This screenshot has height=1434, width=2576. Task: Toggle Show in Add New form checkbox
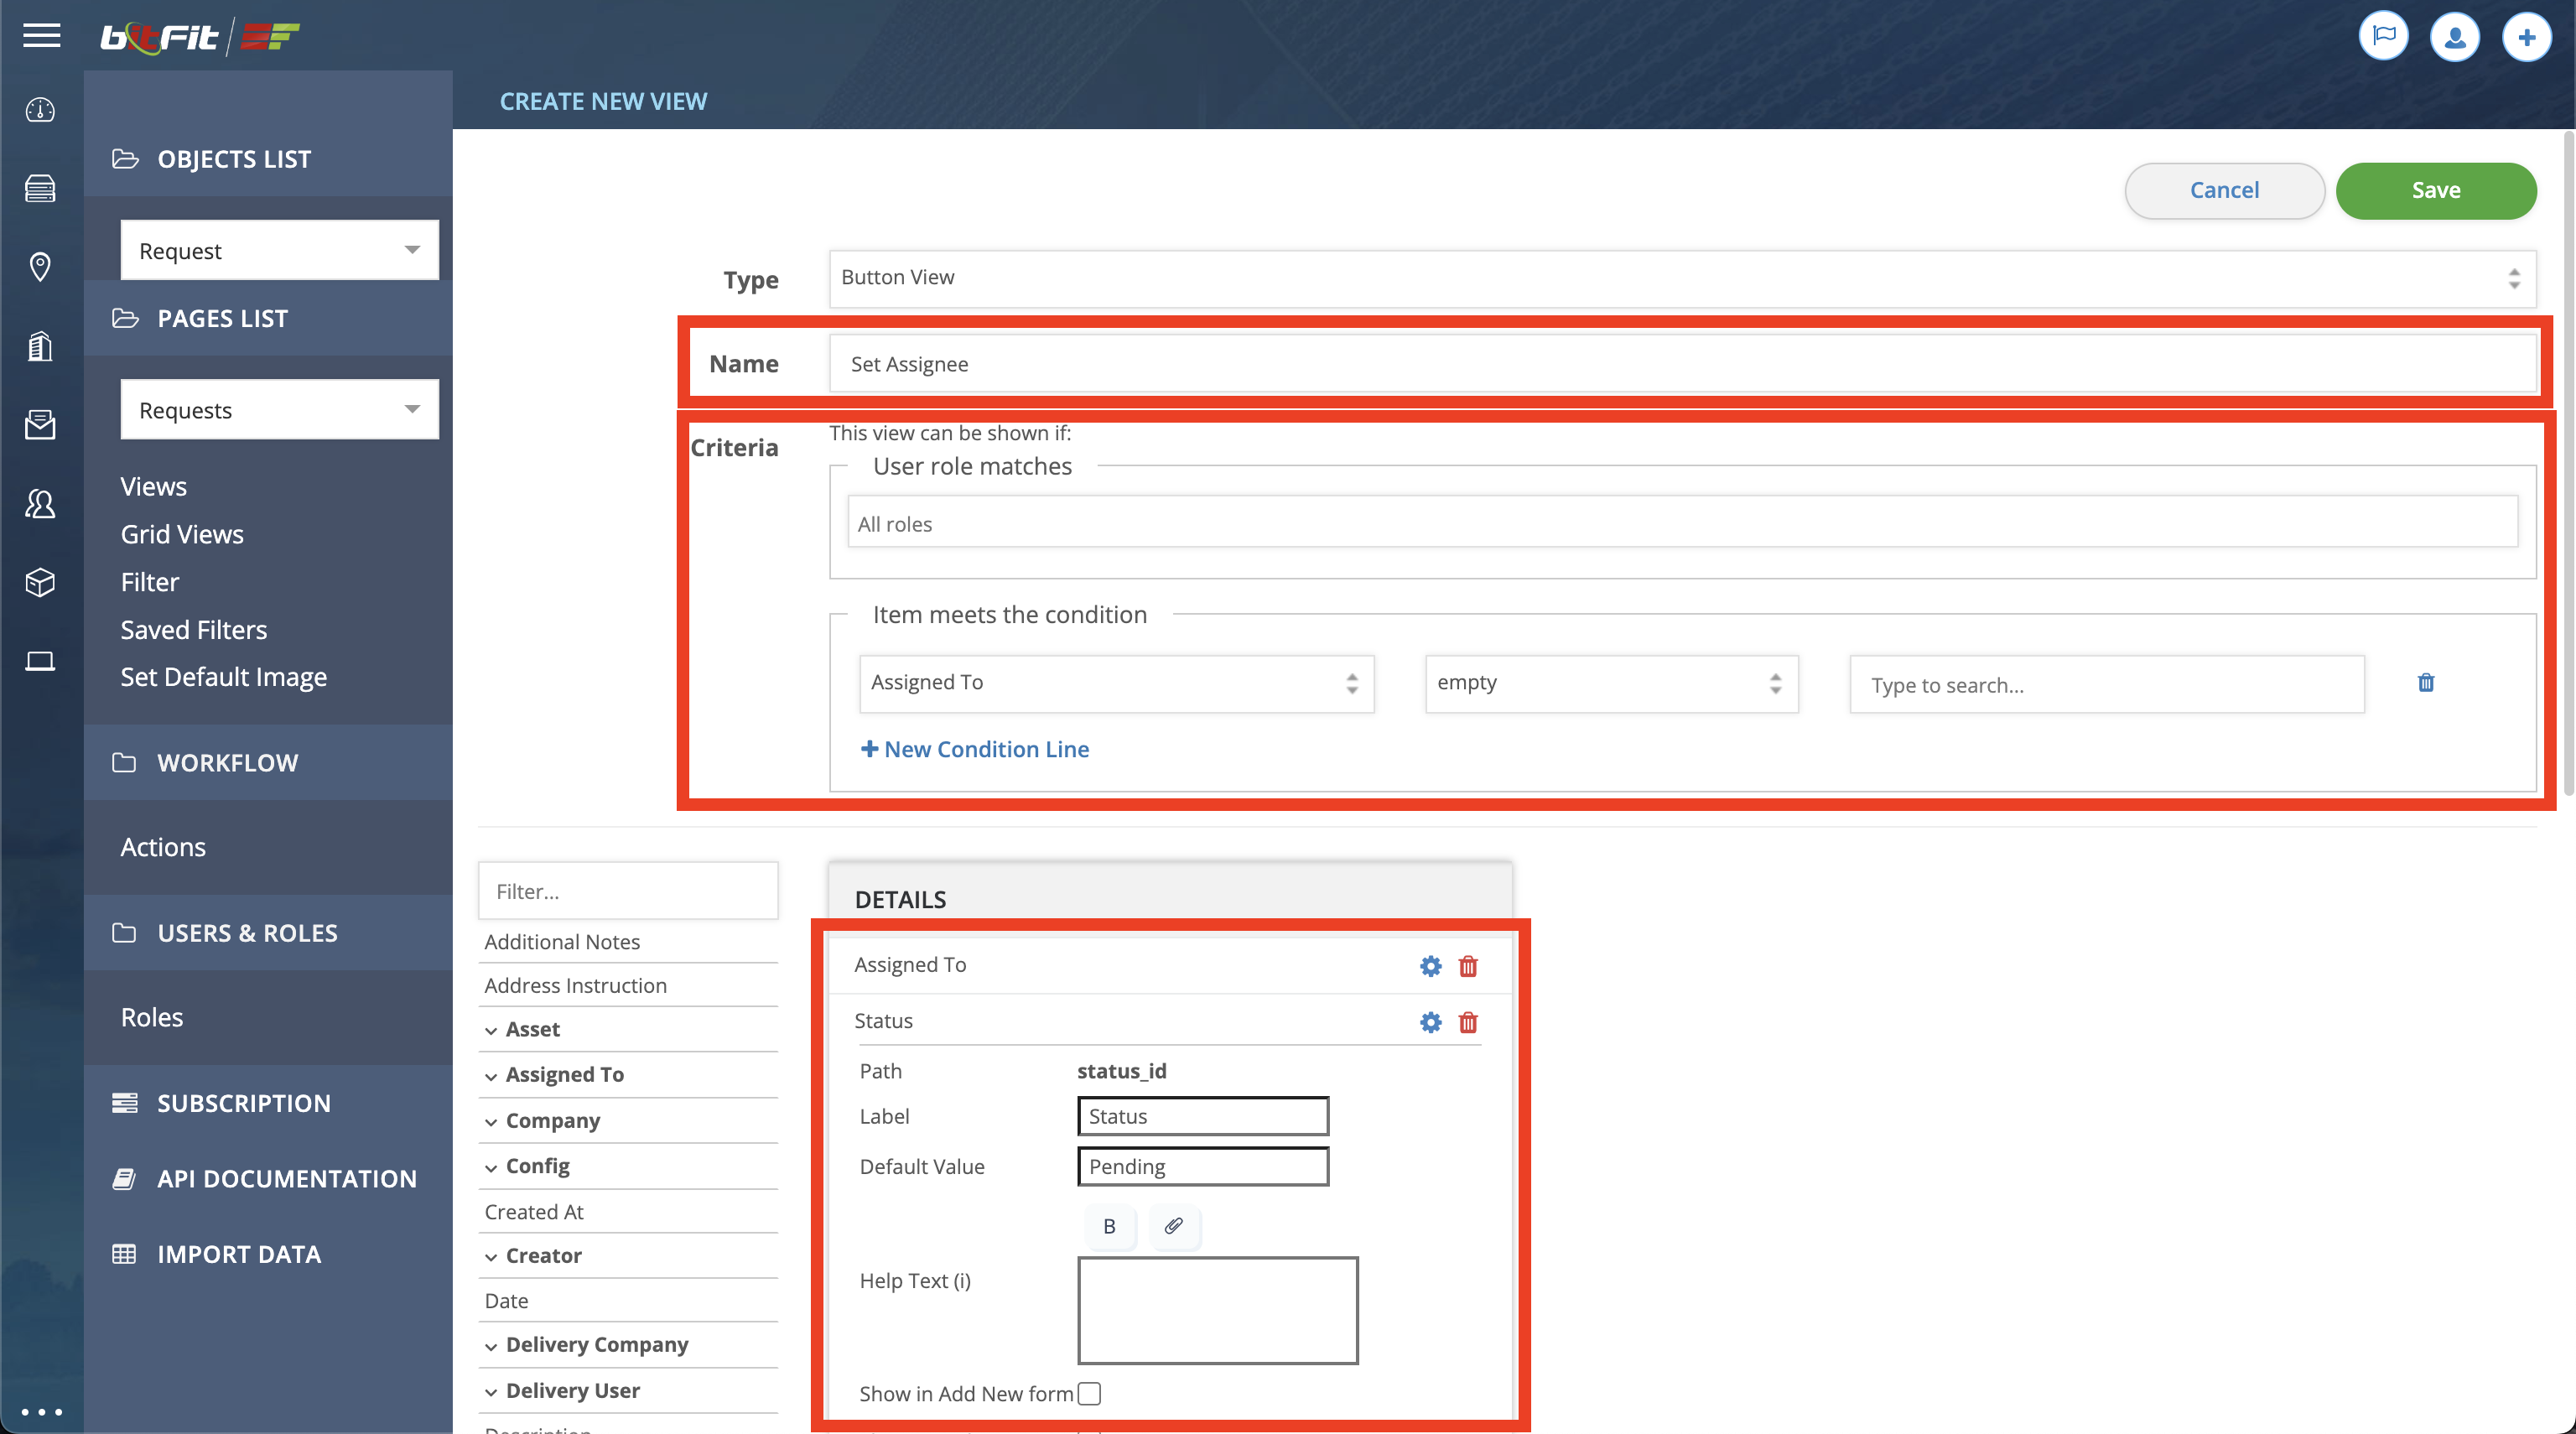tap(1090, 1394)
